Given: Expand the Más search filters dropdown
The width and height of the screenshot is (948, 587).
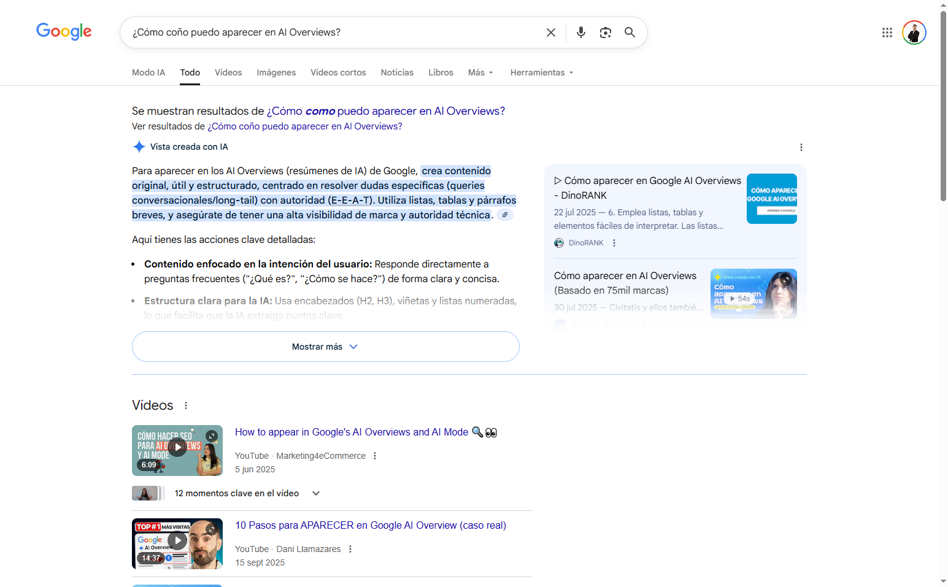Looking at the screenshot, I should 480,72.
